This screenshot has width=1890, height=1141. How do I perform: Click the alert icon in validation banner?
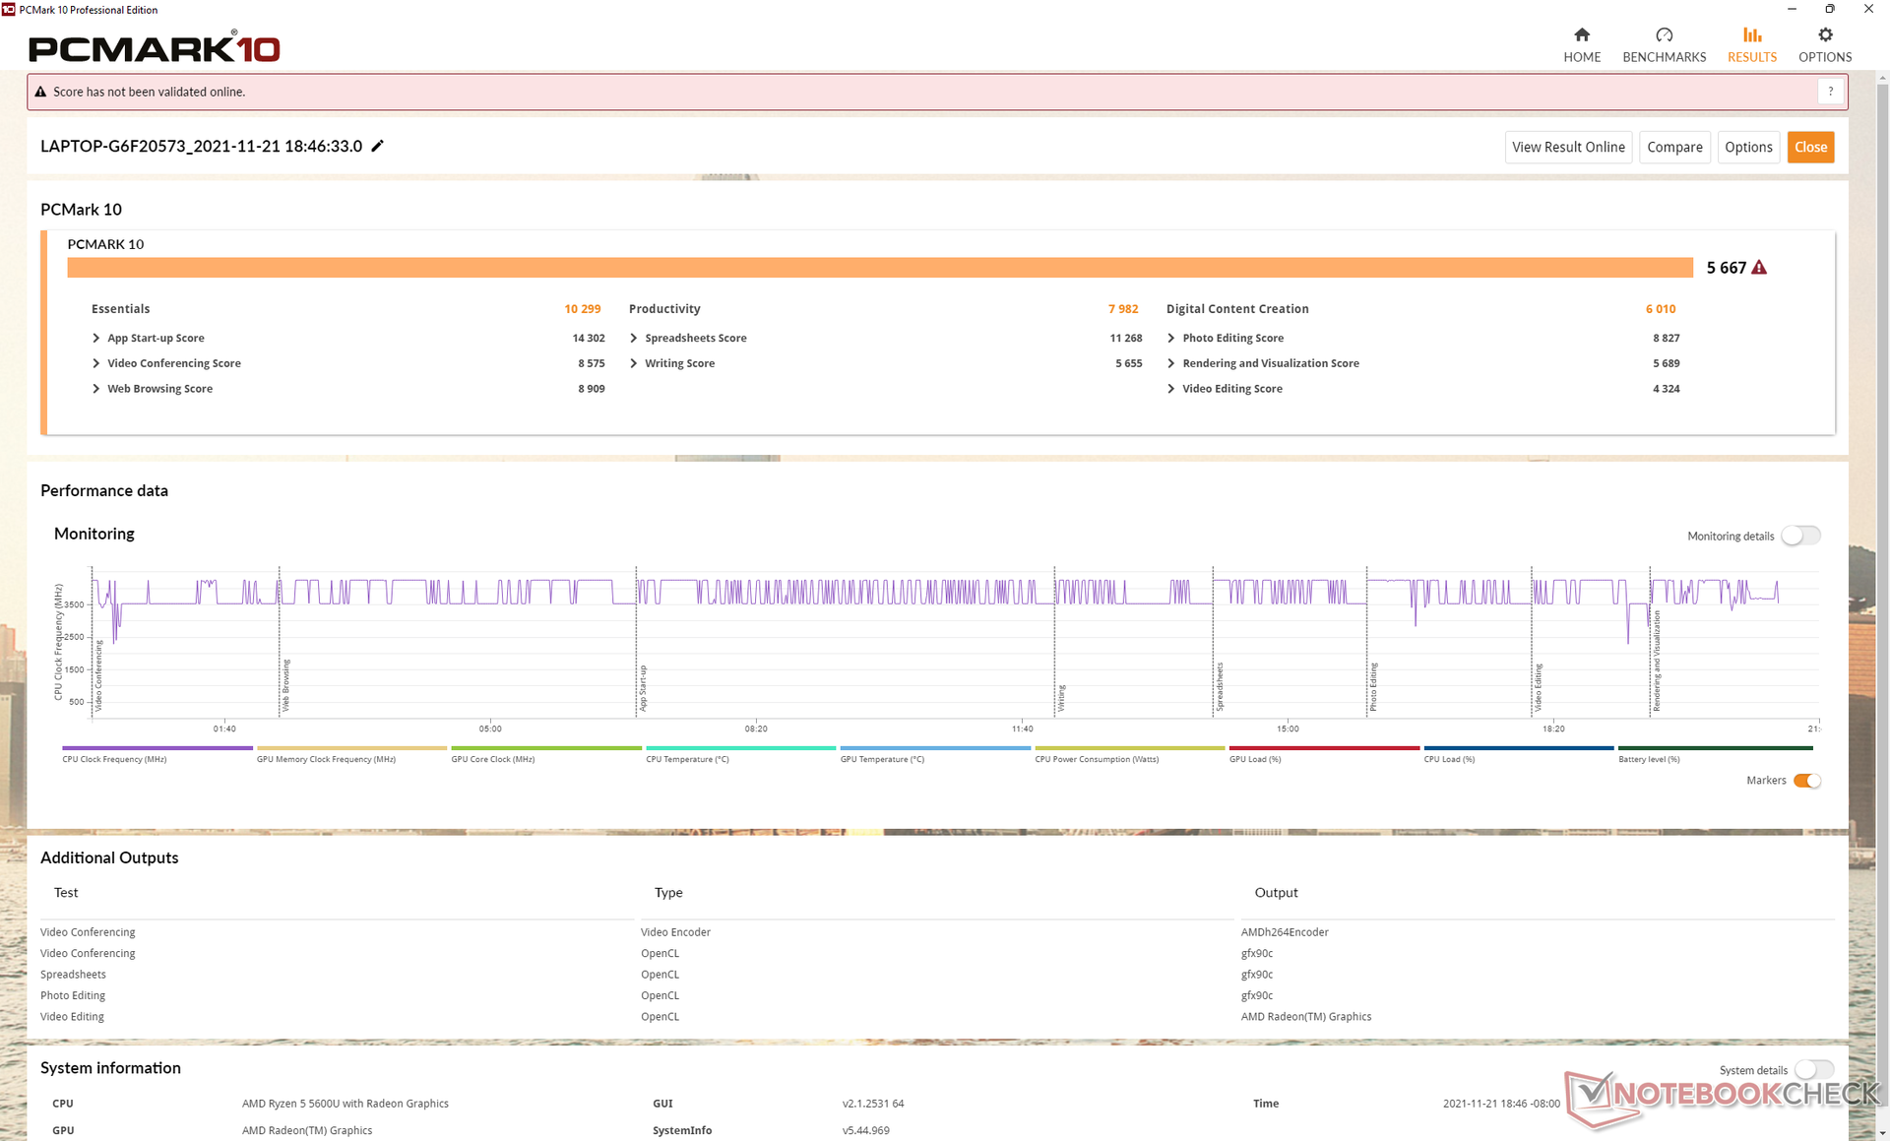(x=40, y=92)
